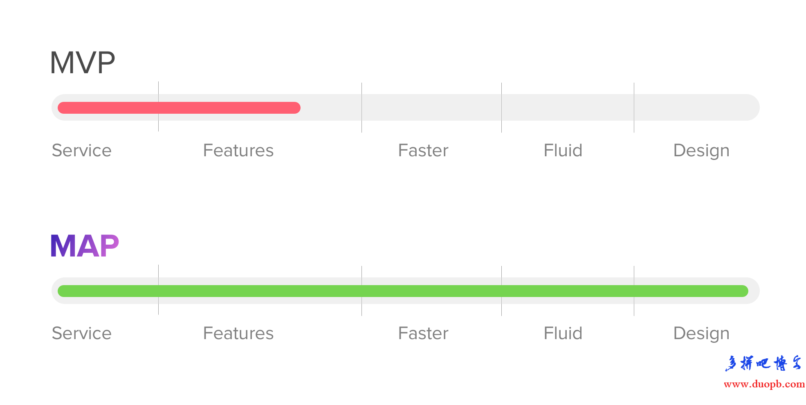806x405 pixels.
Task: Select the Features label under MVP
Action: [238, 150]
